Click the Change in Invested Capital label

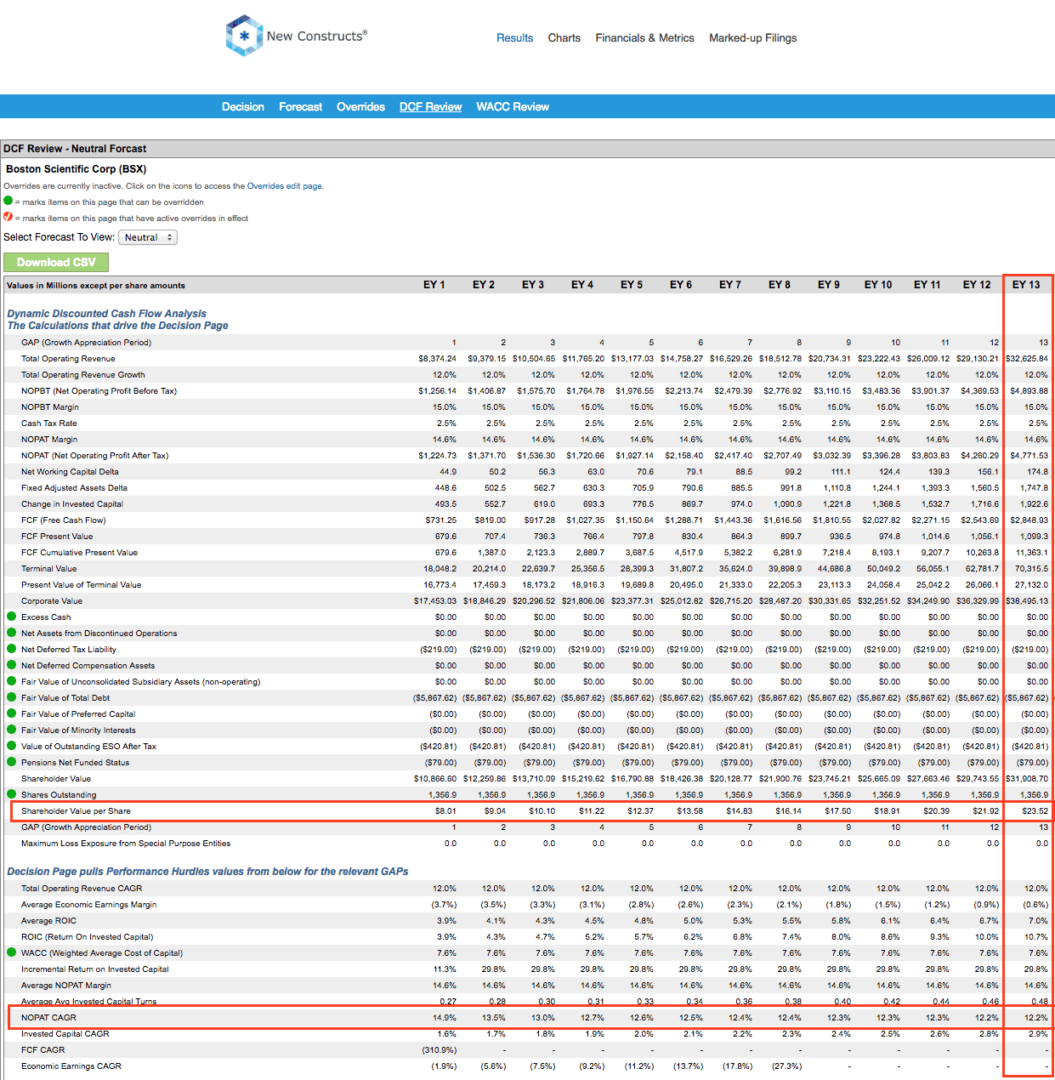click(72, 503)
